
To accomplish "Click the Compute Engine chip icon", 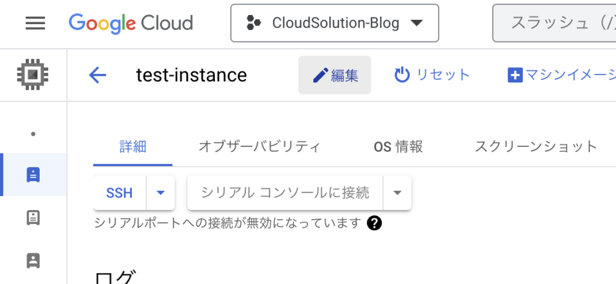I will coord(33,75).
